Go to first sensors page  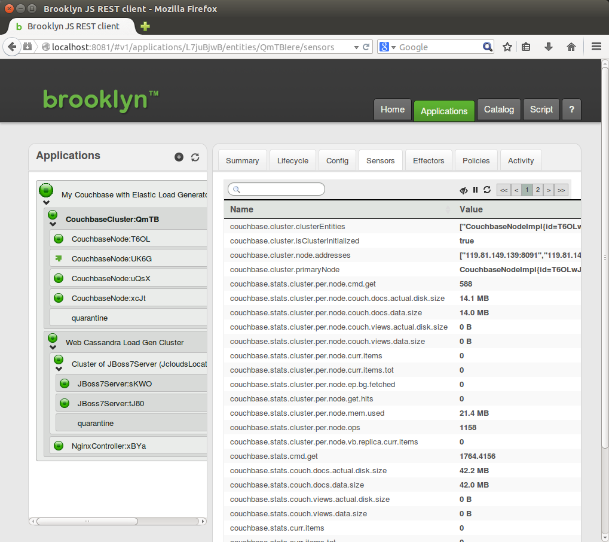[x=504, y=190]
